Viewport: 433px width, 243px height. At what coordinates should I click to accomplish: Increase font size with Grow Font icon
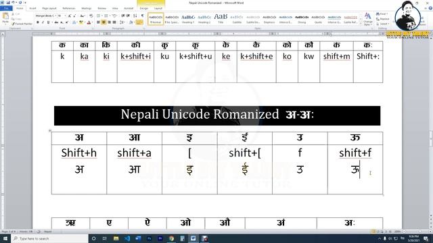[x=70, y=16]
